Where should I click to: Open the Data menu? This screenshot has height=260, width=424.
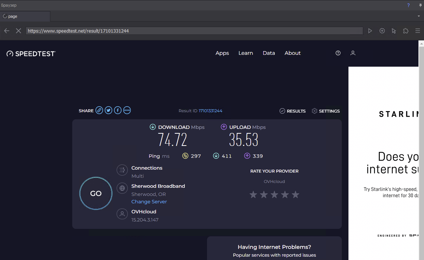coord(269,53)
